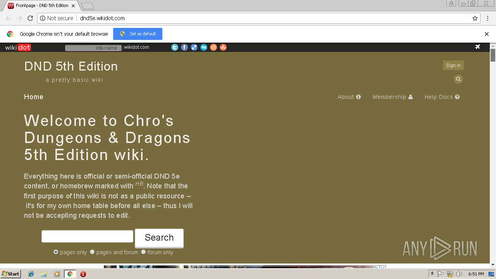Image resolution: width=496 pixels, height=279 pixels.
Task: Reload the page
Action: tap(30, 18)
